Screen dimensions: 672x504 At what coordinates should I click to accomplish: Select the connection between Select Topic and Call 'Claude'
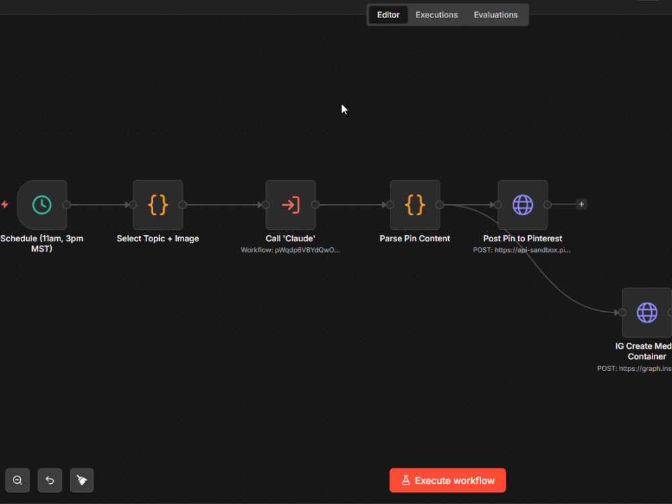[x=224, y=205]
